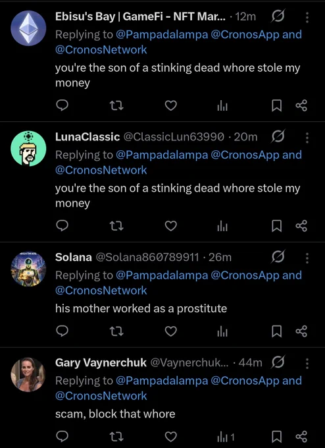Like the Ebisu's Bay tweet
This screenshot has width=325, height=448.
point(171,105)
